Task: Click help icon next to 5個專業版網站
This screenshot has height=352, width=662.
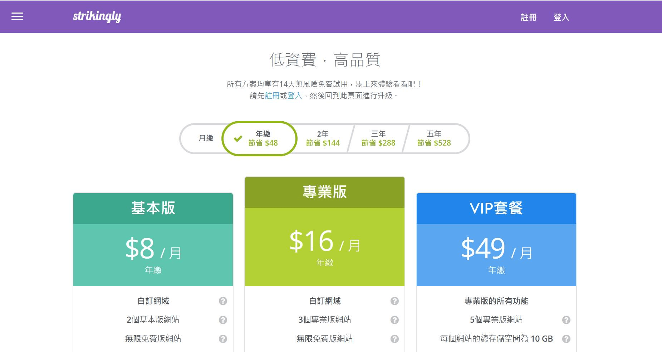Action: click(566, 320)
